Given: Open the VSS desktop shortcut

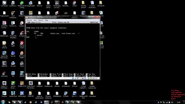Looking at the screenshot, I should pos(13,74).
